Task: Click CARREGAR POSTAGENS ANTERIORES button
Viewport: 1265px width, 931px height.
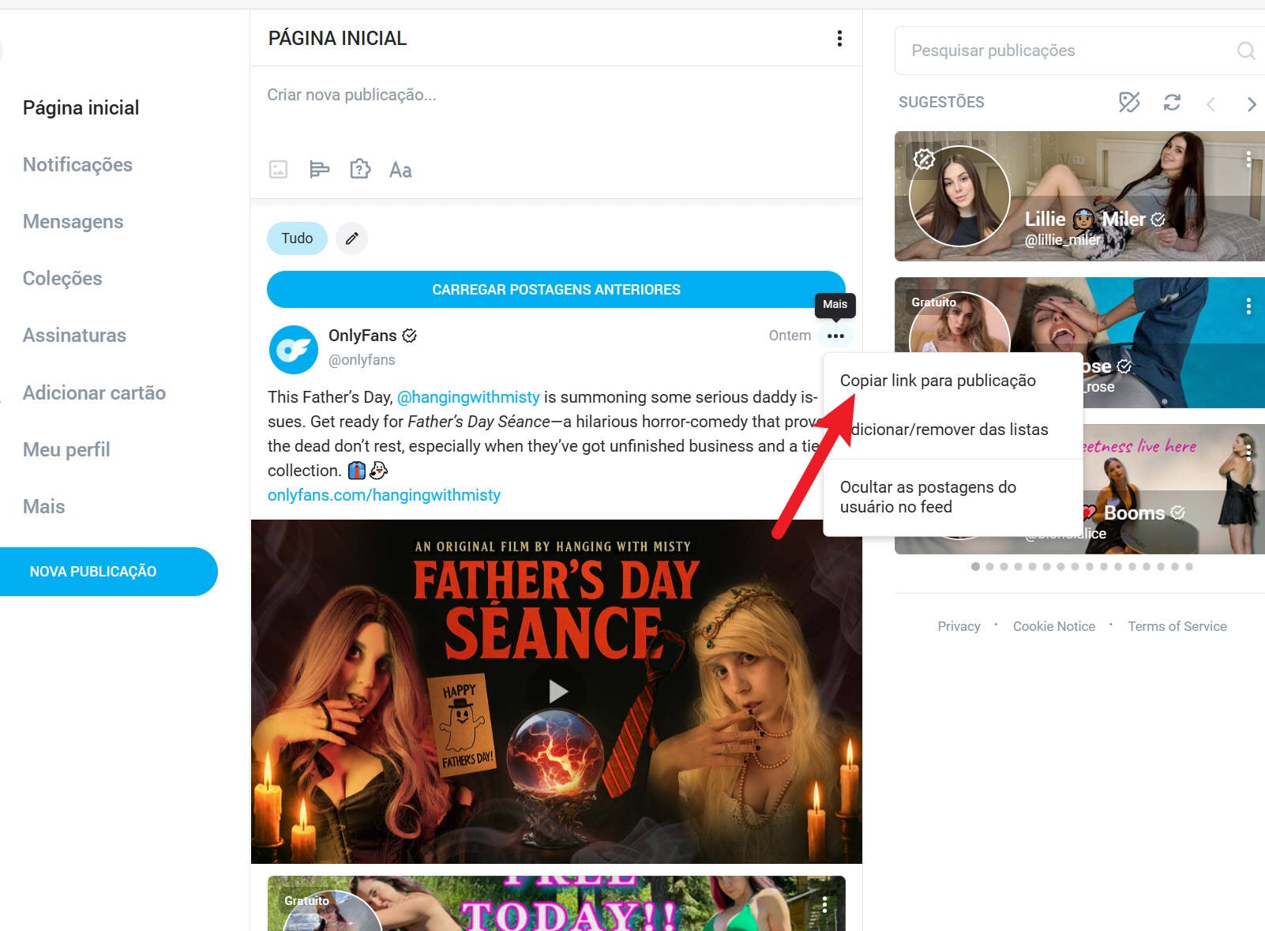Action: pyautogui.click(x=556, y=290)
